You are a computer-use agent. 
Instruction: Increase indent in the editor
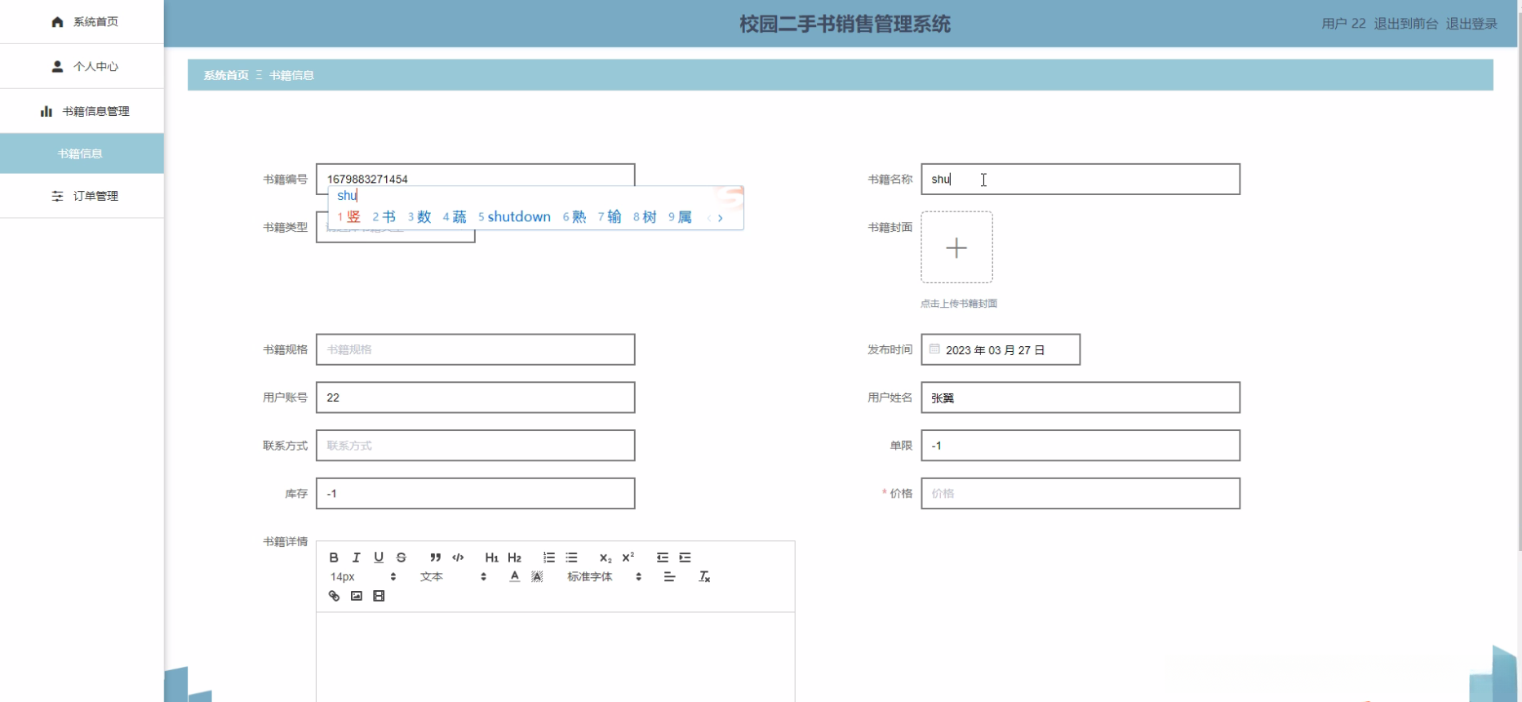click(x=685, y=558)
